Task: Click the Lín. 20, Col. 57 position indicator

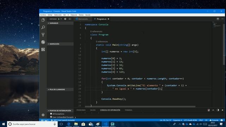Action: pos(165,120)
